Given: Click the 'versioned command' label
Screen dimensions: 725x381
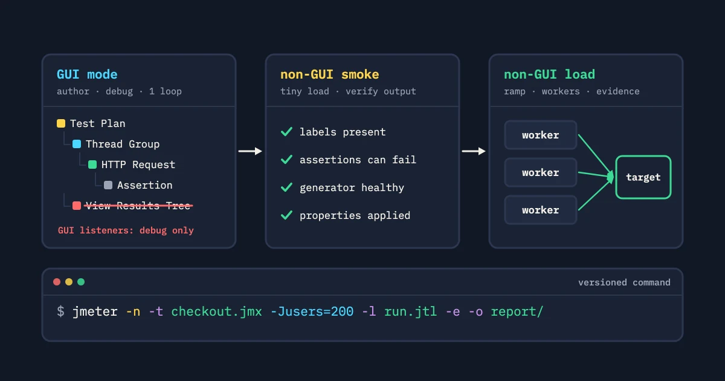Looking at the screenshot, I should [624, 282].
